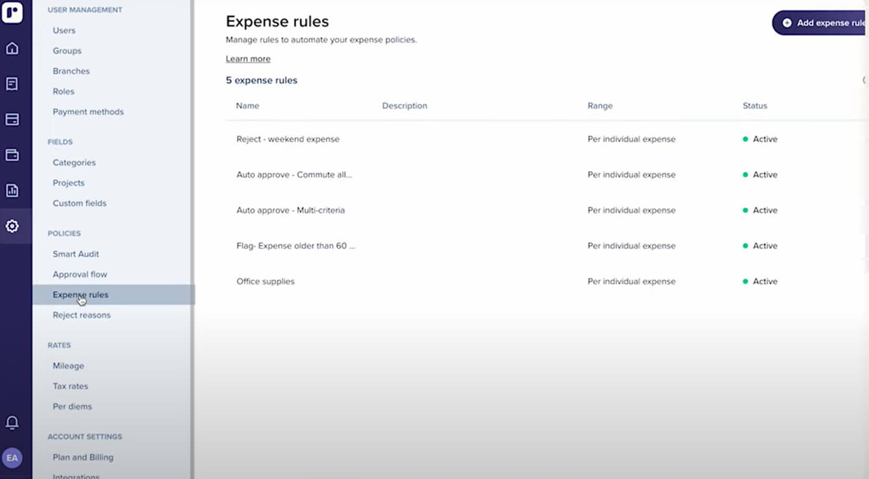869x479 pixels.
Task: Open the wallet icon in left rail
Action: click(x=12, y=155)
